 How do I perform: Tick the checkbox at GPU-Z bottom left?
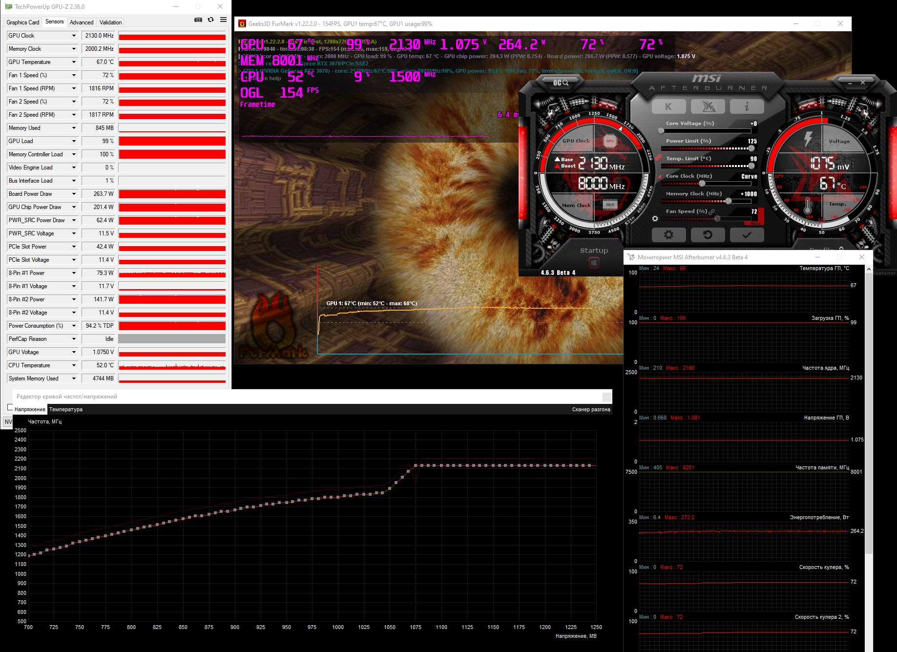click(x=10, y=407)
